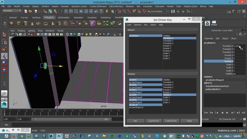Image resolution: width=247 pixels, height=139 pixels.
Task: Create a polygon pipe from shelf
Action: (59, 24)
